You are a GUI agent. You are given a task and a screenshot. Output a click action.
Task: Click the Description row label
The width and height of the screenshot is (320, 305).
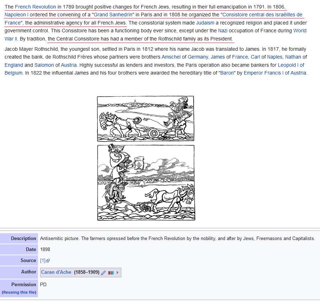tap(23, 238)
